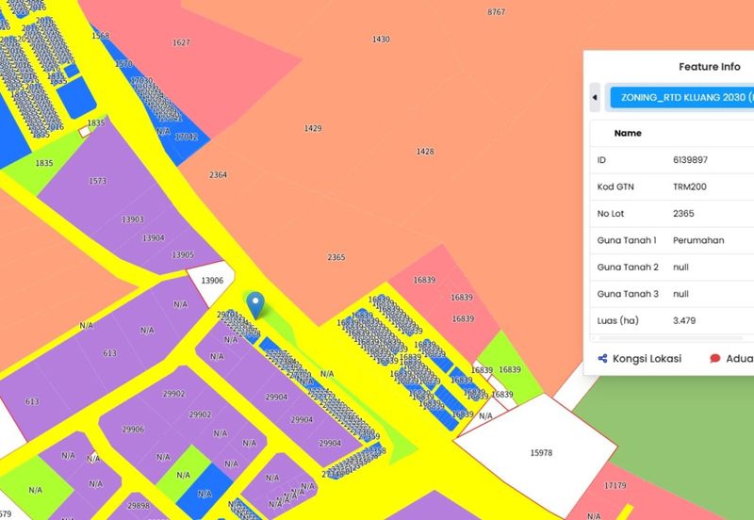The height and width of the screenshot is (520, 754).
Task: Click the lot labeled 17179 on map
Action: [x=615, y=486]
